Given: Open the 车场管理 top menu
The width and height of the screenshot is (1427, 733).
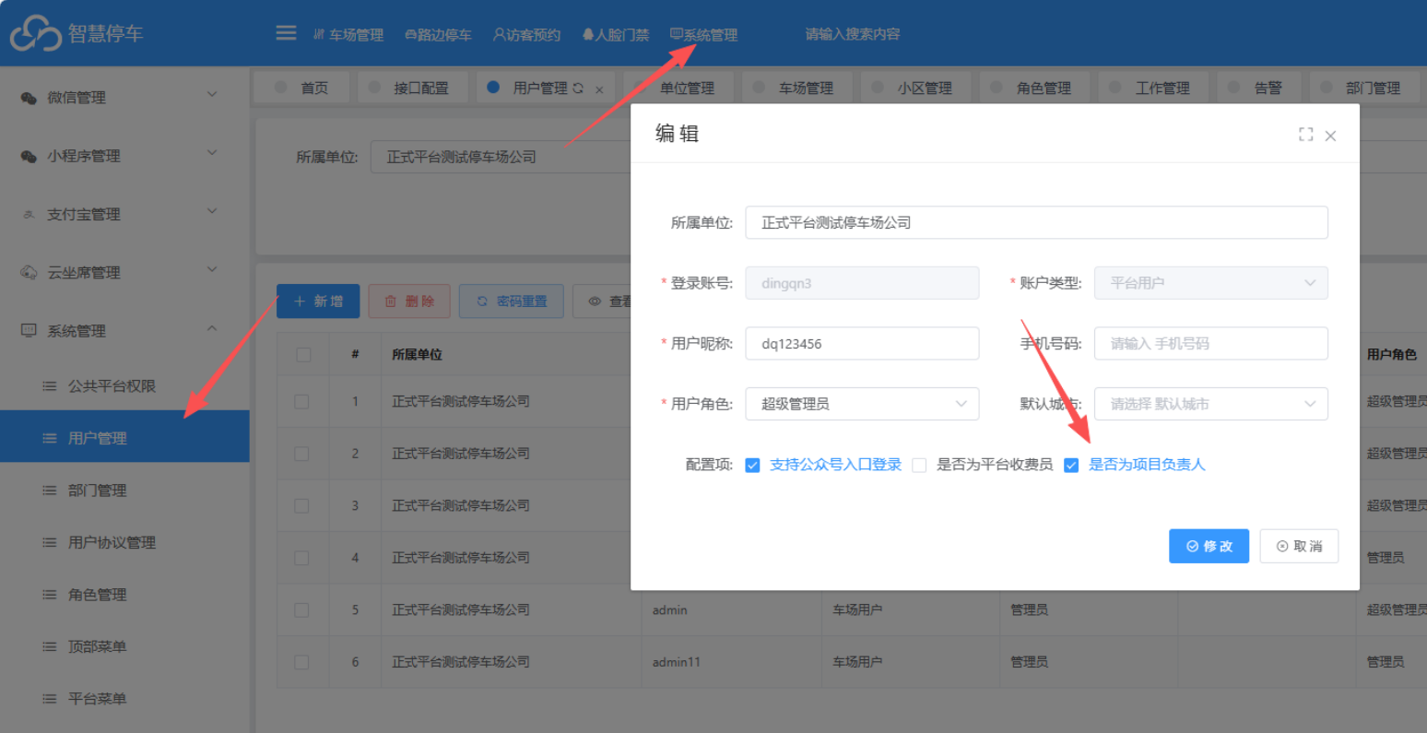Looking at the screenshot, I should pyautogui.click(x=348, y=35).
